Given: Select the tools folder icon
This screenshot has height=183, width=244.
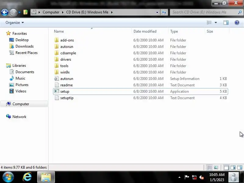Looking at the screenshot, I should 57,66.
